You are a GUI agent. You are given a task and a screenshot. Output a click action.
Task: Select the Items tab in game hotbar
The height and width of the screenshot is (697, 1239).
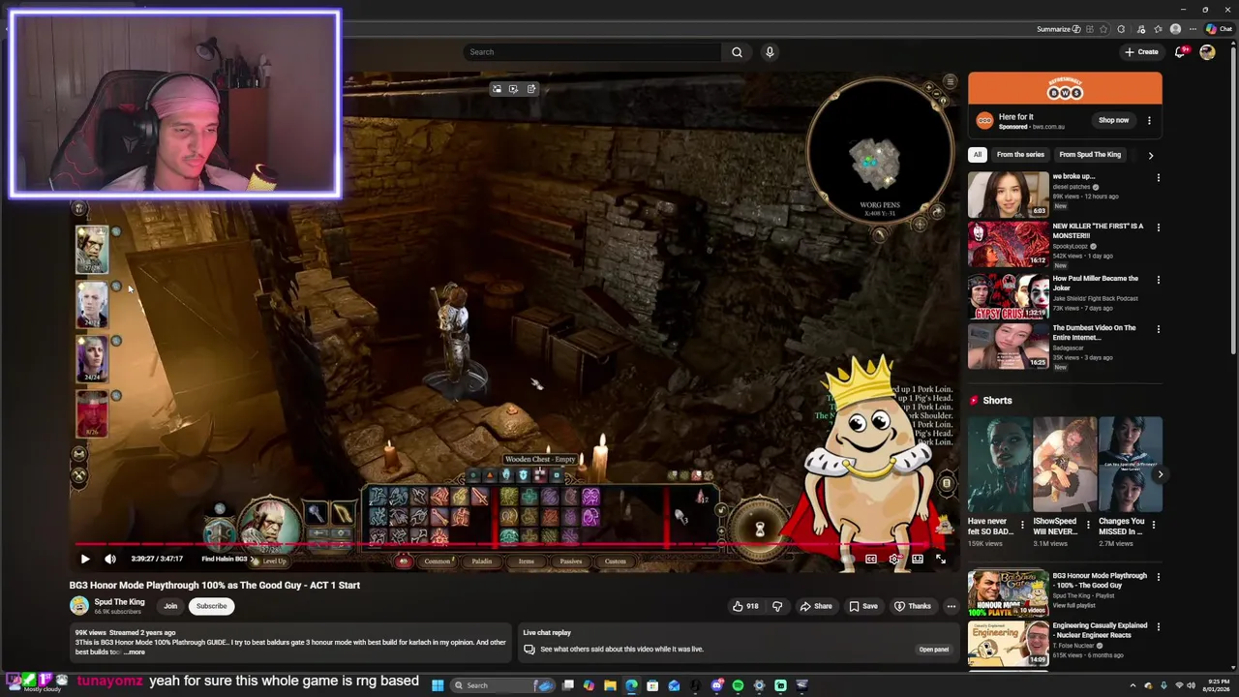click(x=526, y=561)
